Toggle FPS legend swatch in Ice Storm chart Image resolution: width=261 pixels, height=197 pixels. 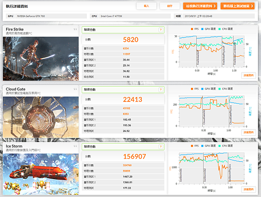pyautogui.click(x=192, y=146)
